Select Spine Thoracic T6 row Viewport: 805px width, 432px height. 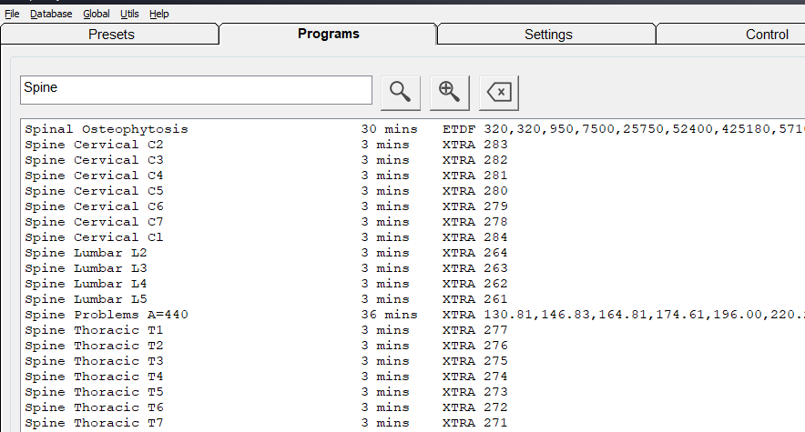point(414,407)
